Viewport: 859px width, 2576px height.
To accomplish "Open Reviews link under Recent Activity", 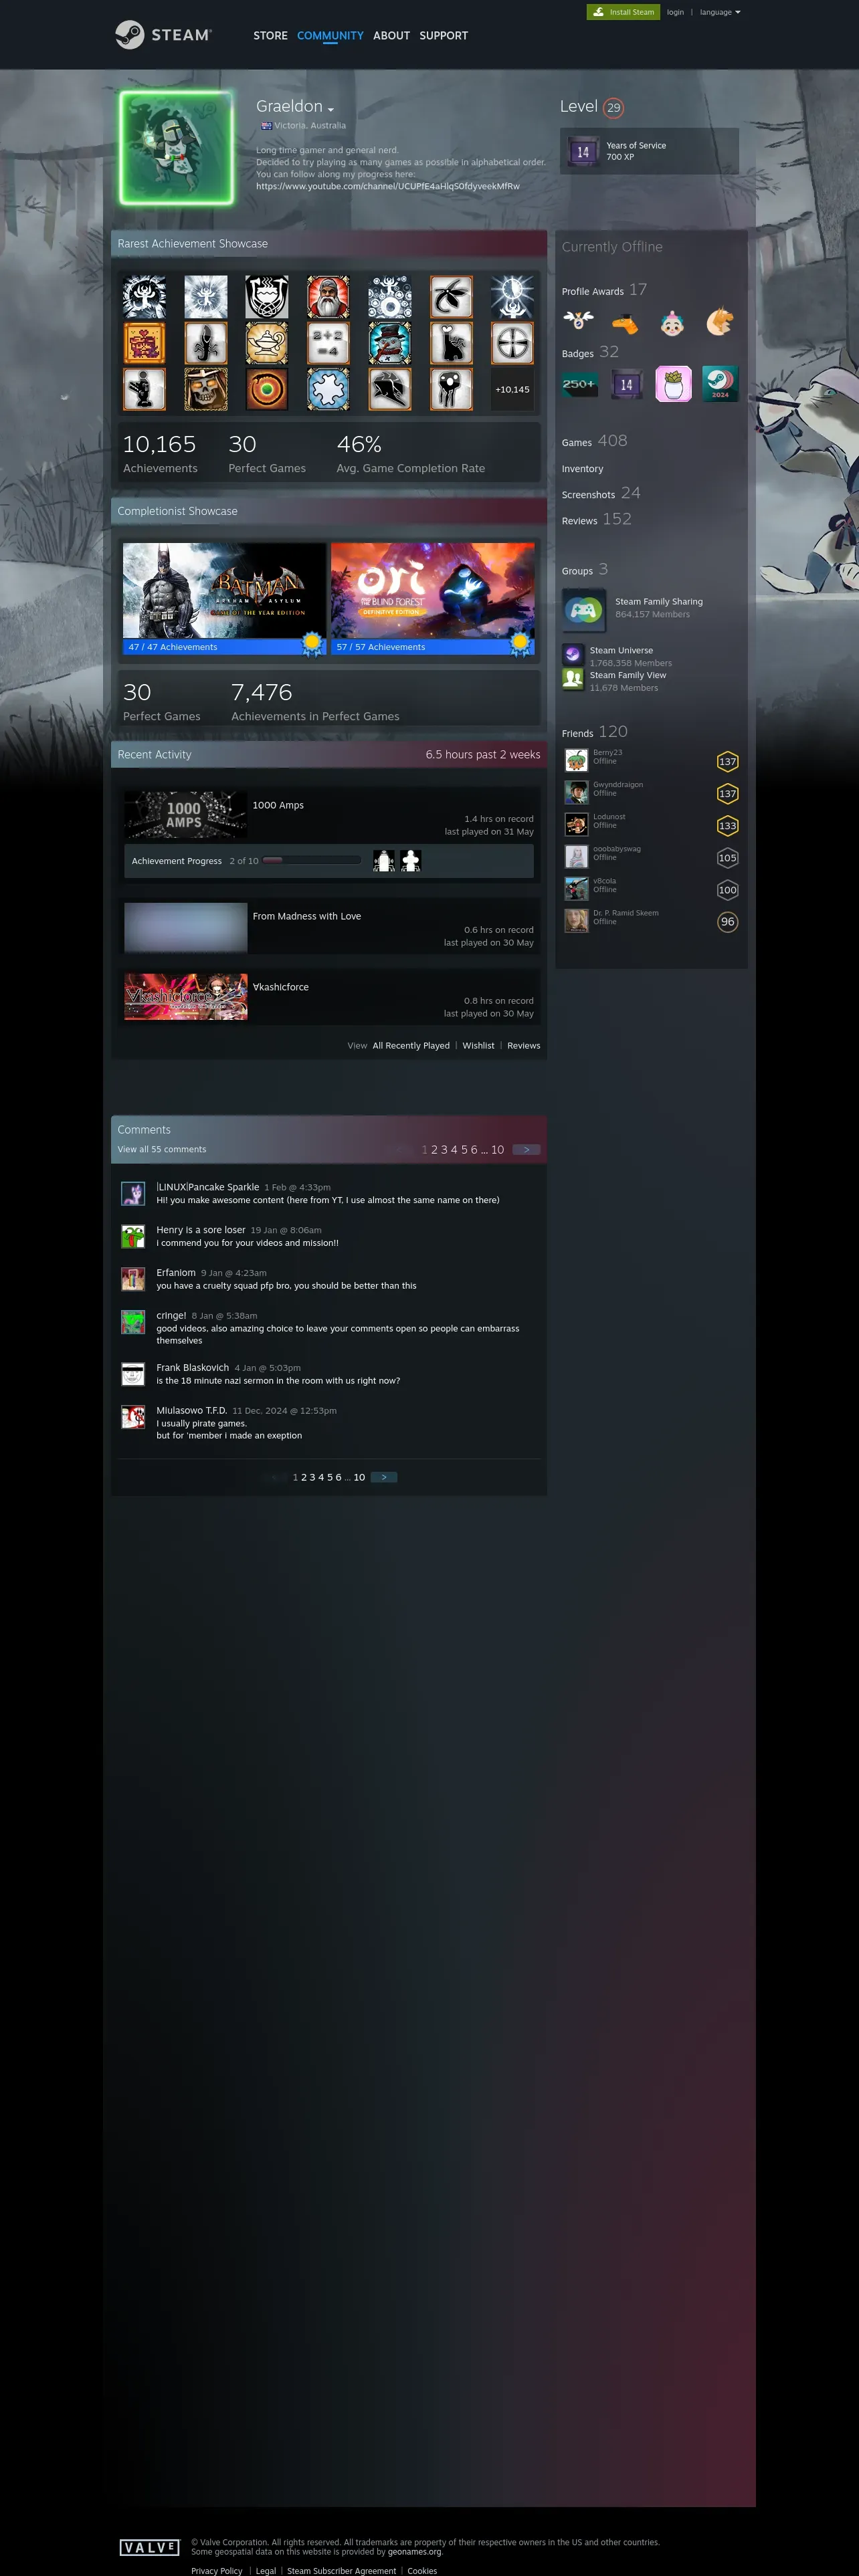I will (523, 1046).
